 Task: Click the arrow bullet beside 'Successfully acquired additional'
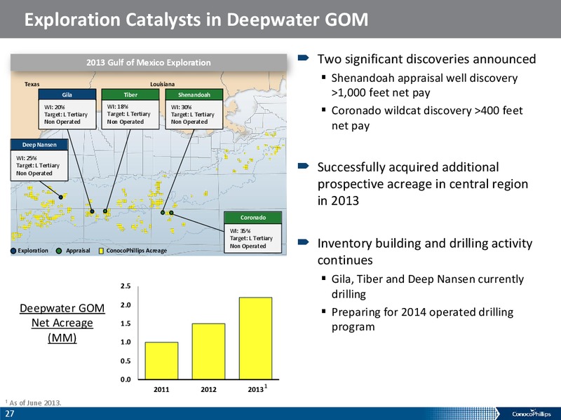[304, 165]
